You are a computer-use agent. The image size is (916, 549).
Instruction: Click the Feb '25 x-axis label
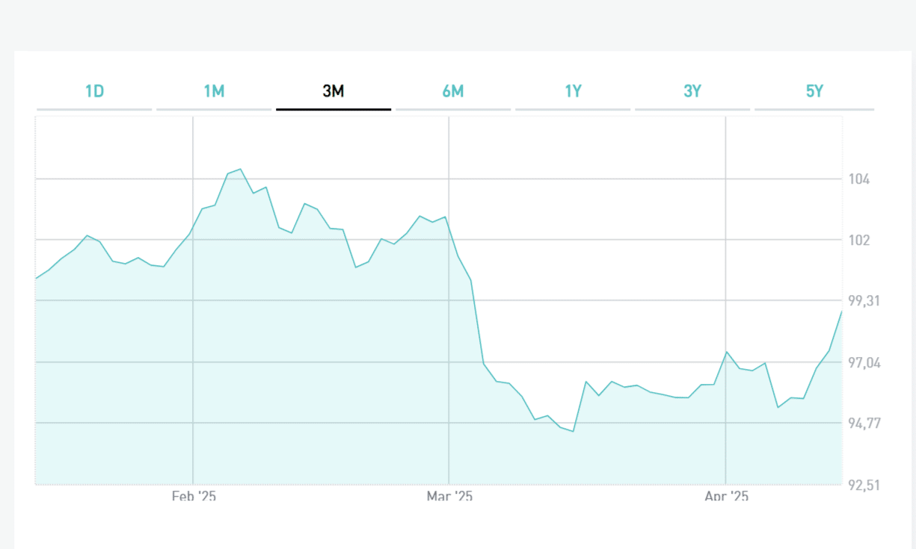click(x=194, y=496)
